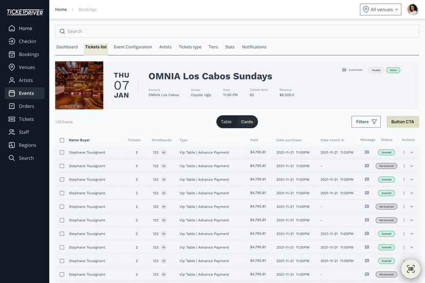Click the Regions icon in sidebar

[12, 145]
